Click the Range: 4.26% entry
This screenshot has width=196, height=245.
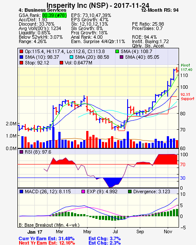pos(33,42)
